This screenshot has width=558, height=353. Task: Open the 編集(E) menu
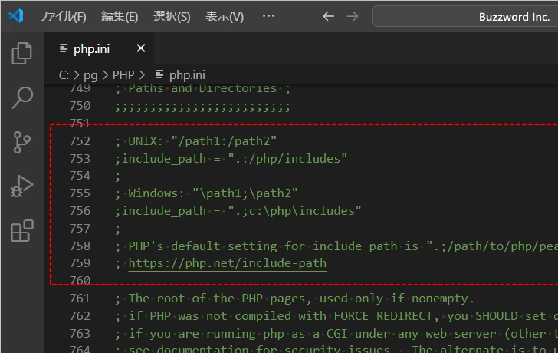pyautogui.click(x=120, y=16)
